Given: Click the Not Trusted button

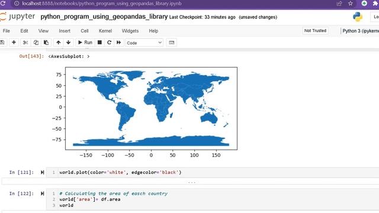Looking at the screenshot, I should 315,31.
